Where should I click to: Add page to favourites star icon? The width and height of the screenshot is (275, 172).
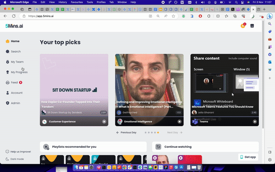click(x=173, y=16)
